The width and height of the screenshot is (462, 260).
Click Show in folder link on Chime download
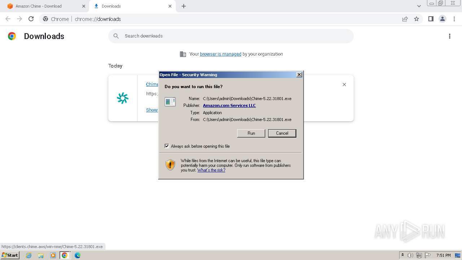[x=152, y=110]
